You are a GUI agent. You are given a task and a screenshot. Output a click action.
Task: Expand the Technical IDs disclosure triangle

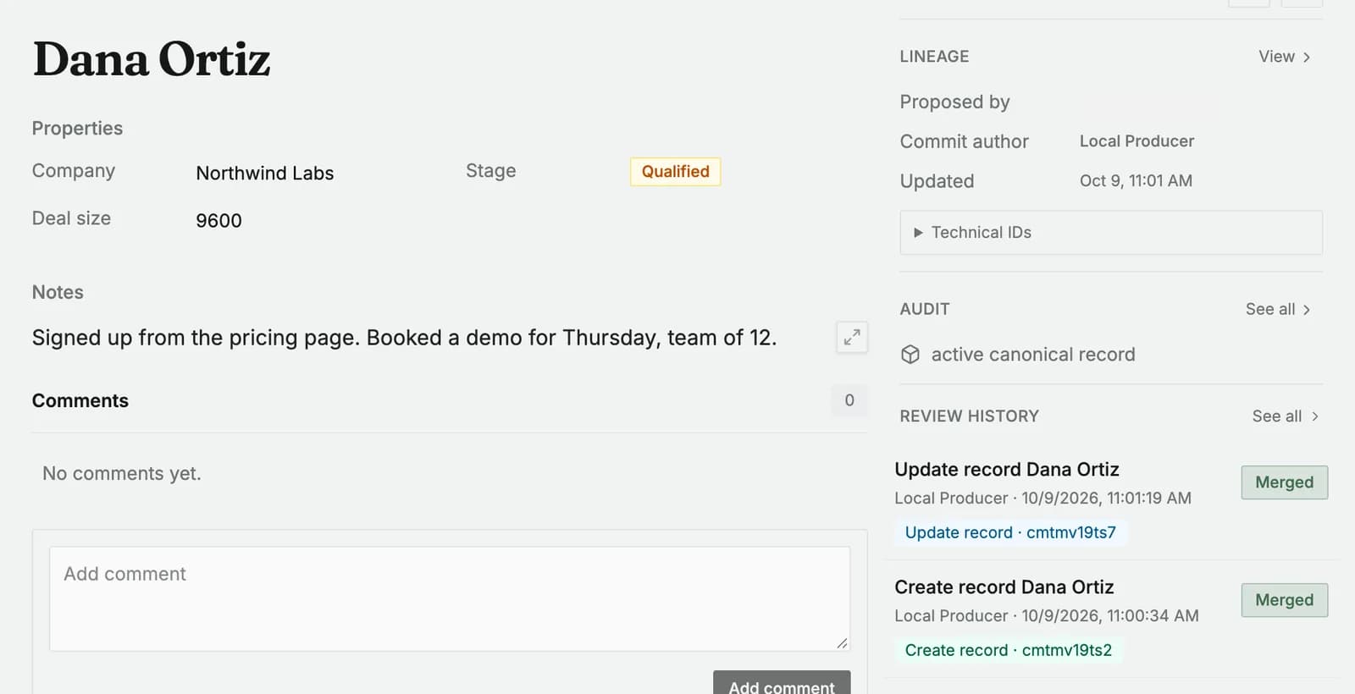(x=918, y=233)
